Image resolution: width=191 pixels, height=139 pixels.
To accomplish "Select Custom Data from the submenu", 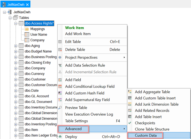I will click(x=146, y=136).
